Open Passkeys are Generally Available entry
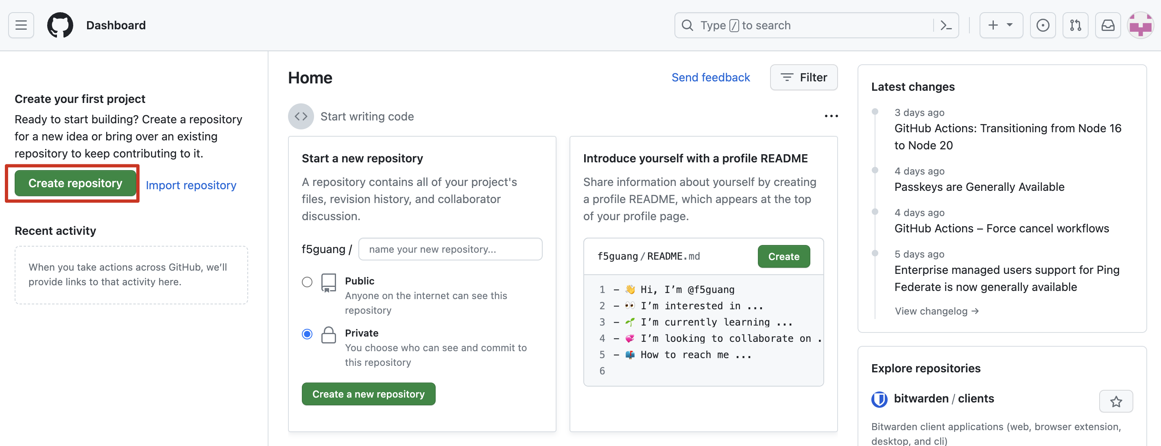The height and width of the screenshot is (446, 1161). [x=979, y=187]
